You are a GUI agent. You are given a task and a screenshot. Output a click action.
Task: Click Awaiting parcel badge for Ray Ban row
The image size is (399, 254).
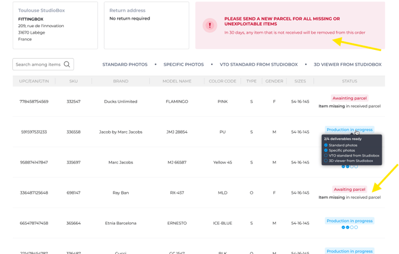[x=350, y=190]
